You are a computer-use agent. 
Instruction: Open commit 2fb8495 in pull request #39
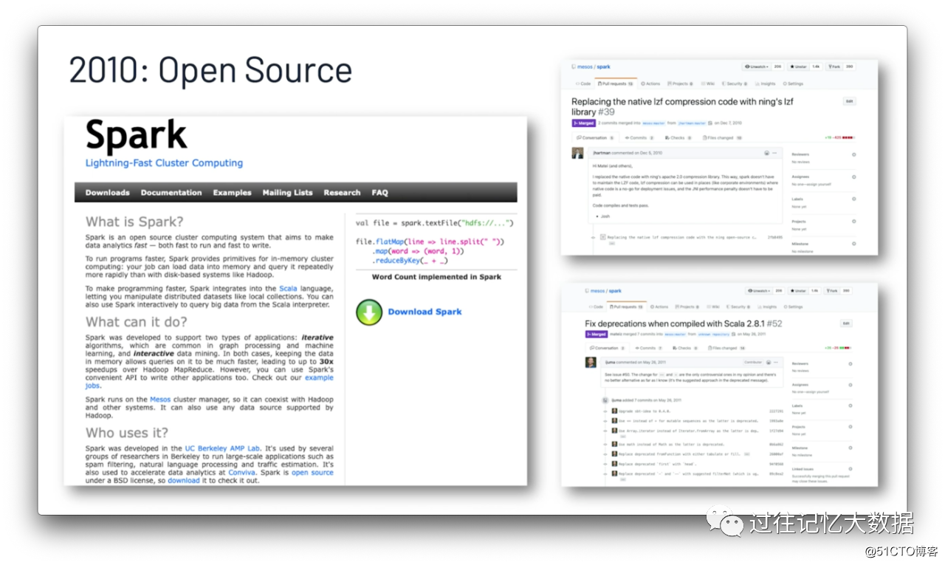(775, 237)
